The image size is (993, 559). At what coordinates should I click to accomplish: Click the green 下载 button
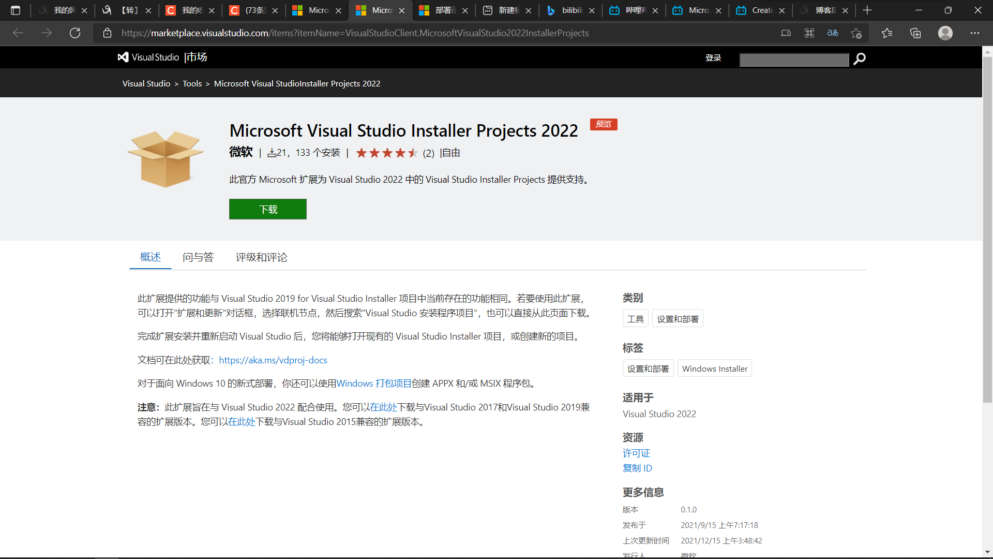267,209
